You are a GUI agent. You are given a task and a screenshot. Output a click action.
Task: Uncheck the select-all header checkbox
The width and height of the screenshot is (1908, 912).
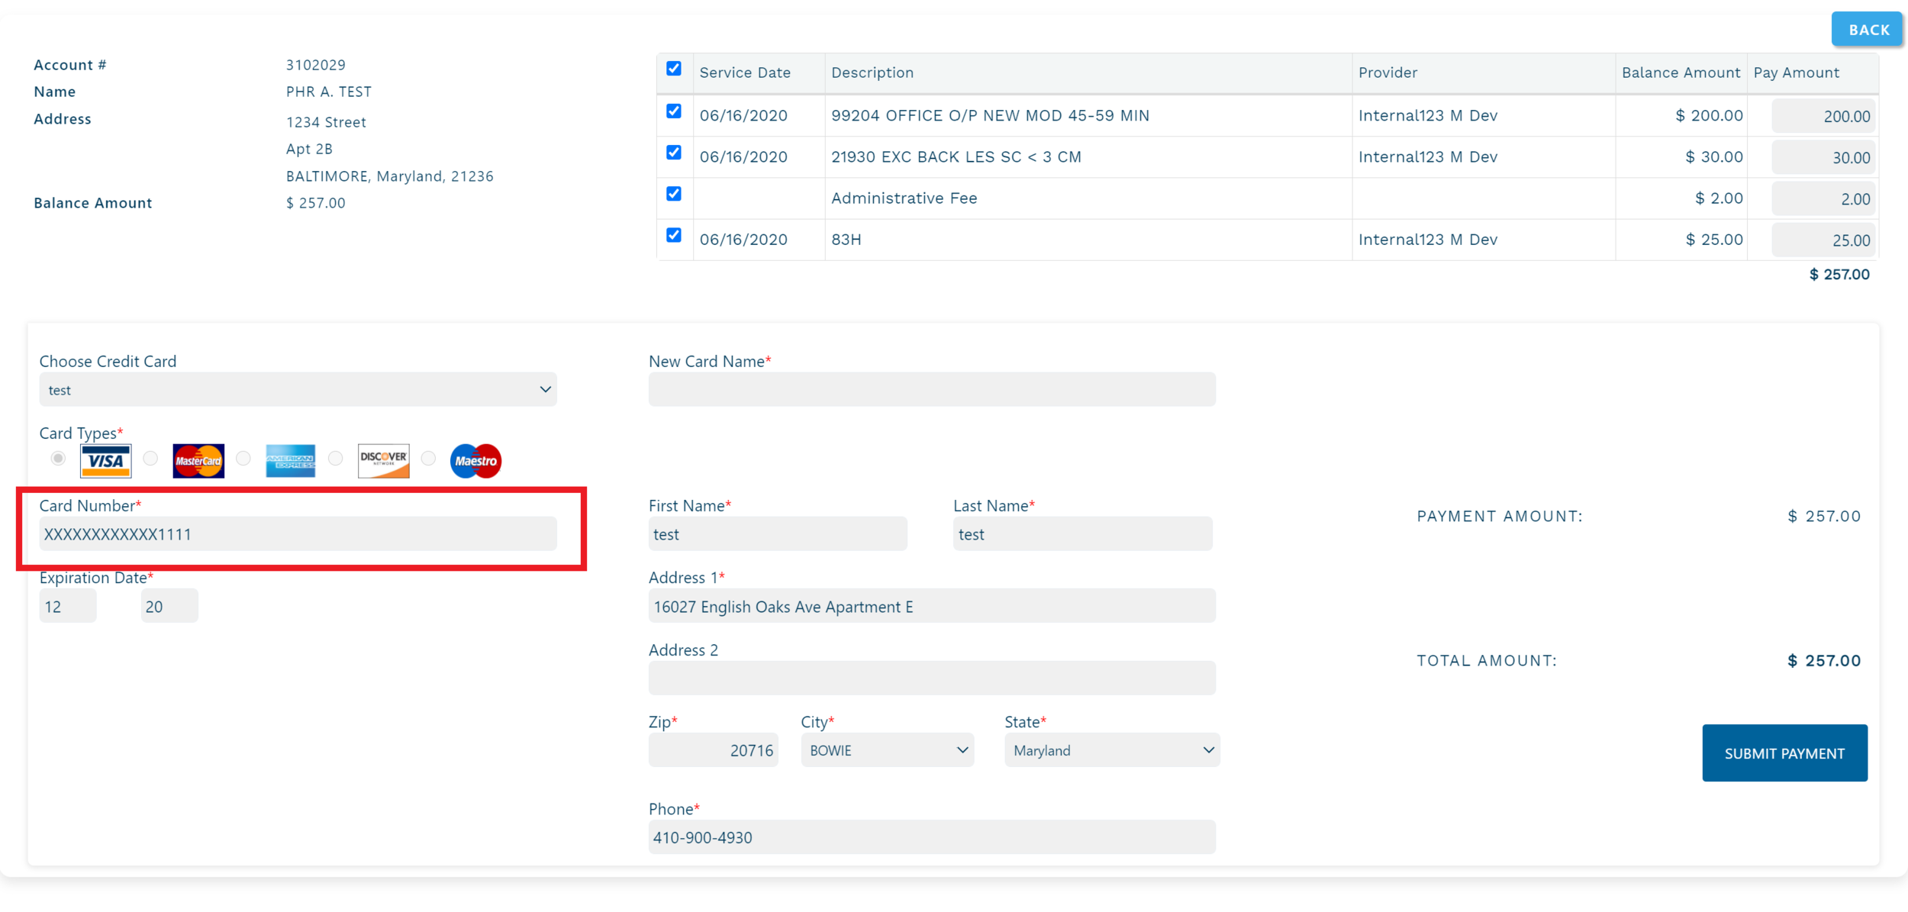click(673, 69)
